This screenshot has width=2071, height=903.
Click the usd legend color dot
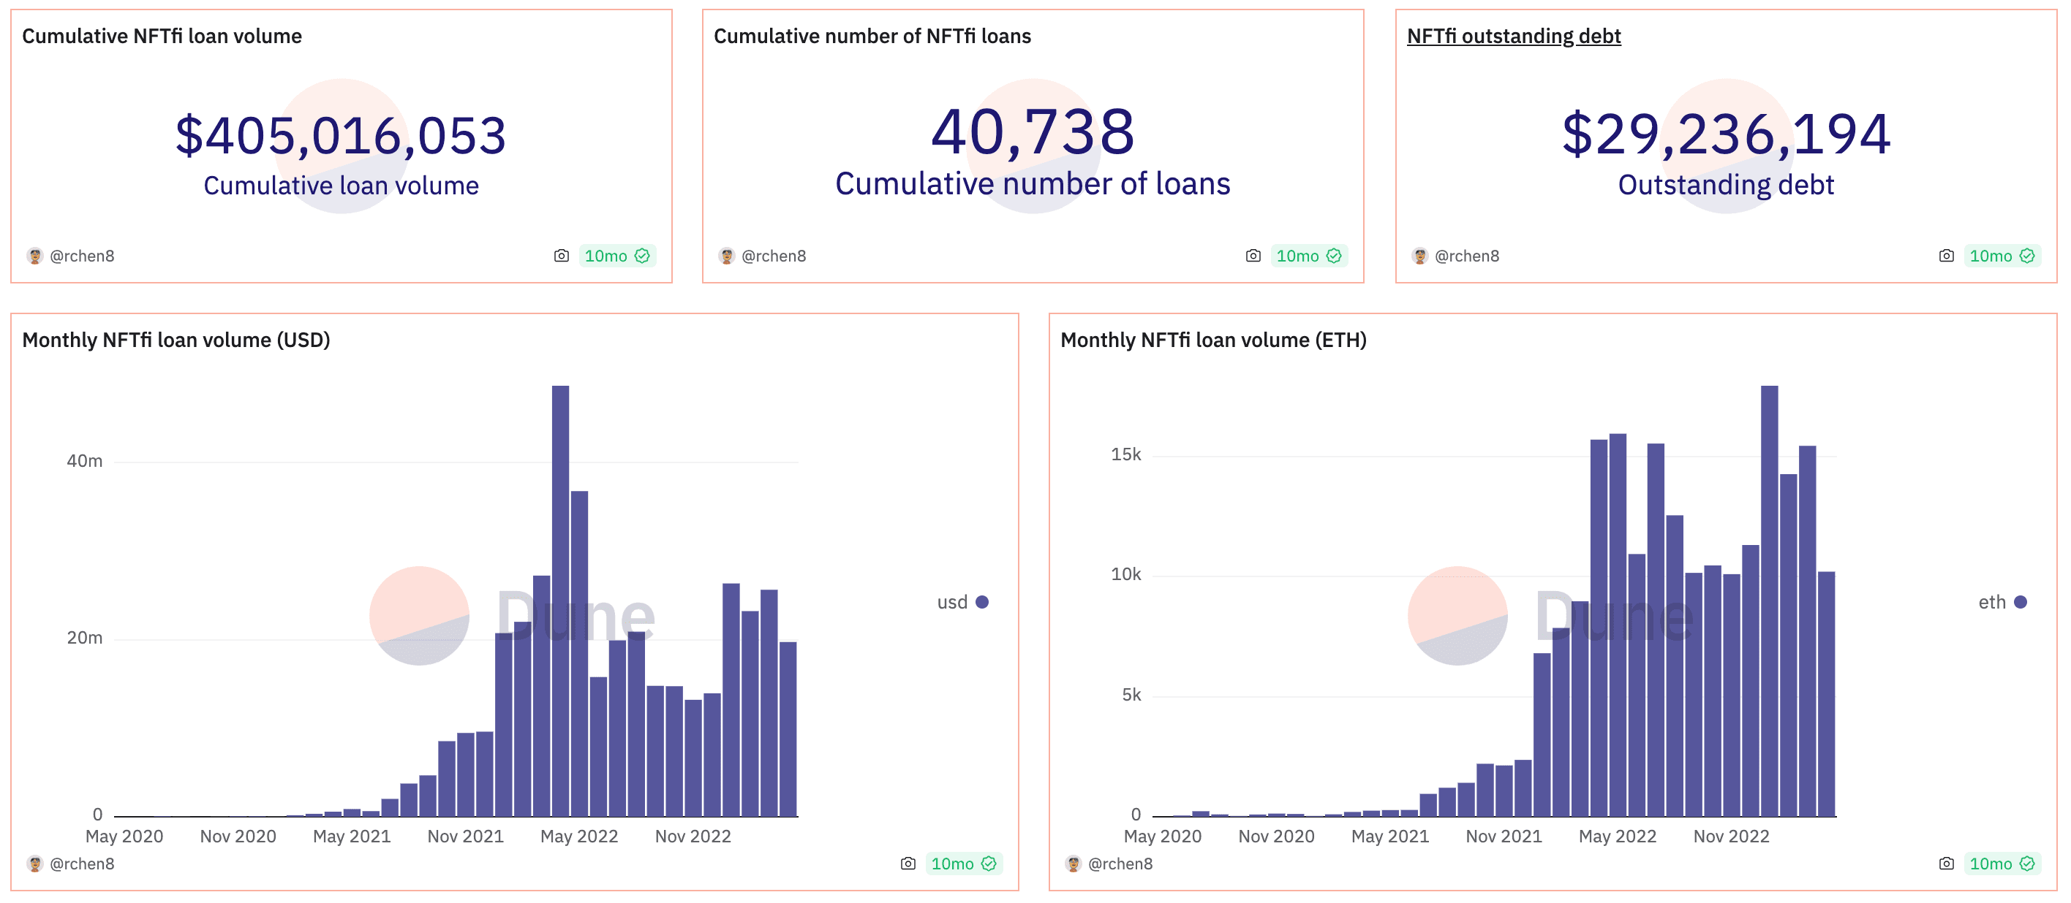click(x=981, y=602)
